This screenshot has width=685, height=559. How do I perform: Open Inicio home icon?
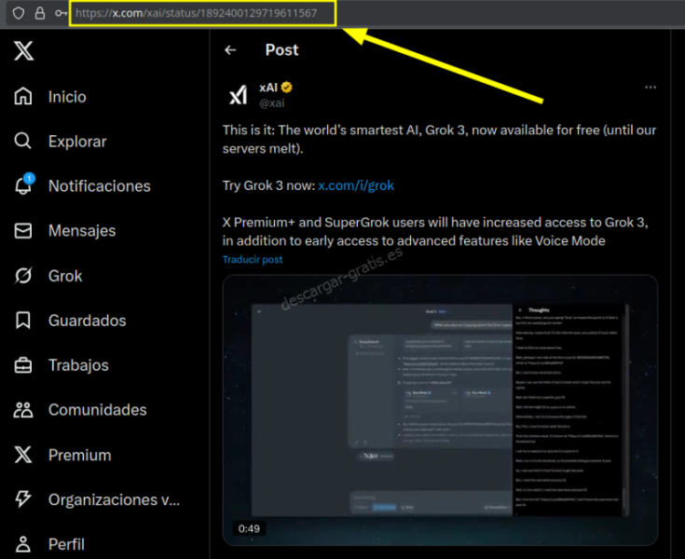[24, 97]
